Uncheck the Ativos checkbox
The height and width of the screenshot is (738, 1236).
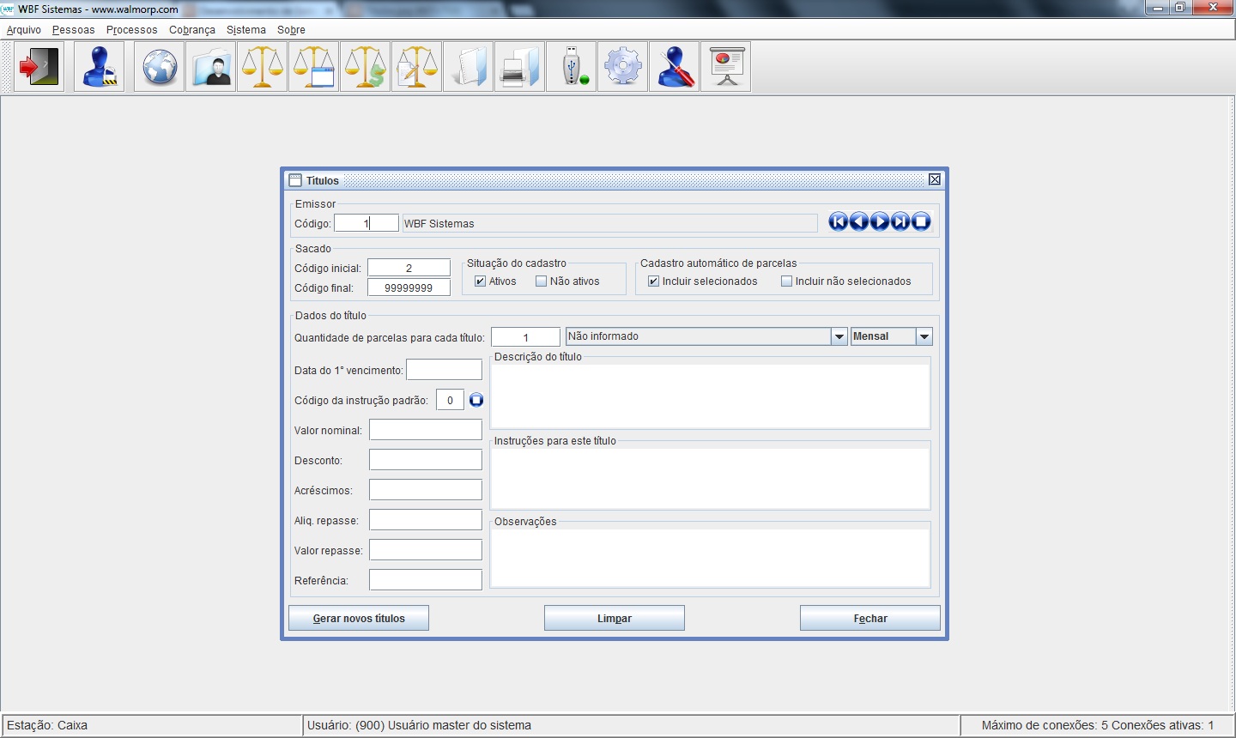click(481, 281)
